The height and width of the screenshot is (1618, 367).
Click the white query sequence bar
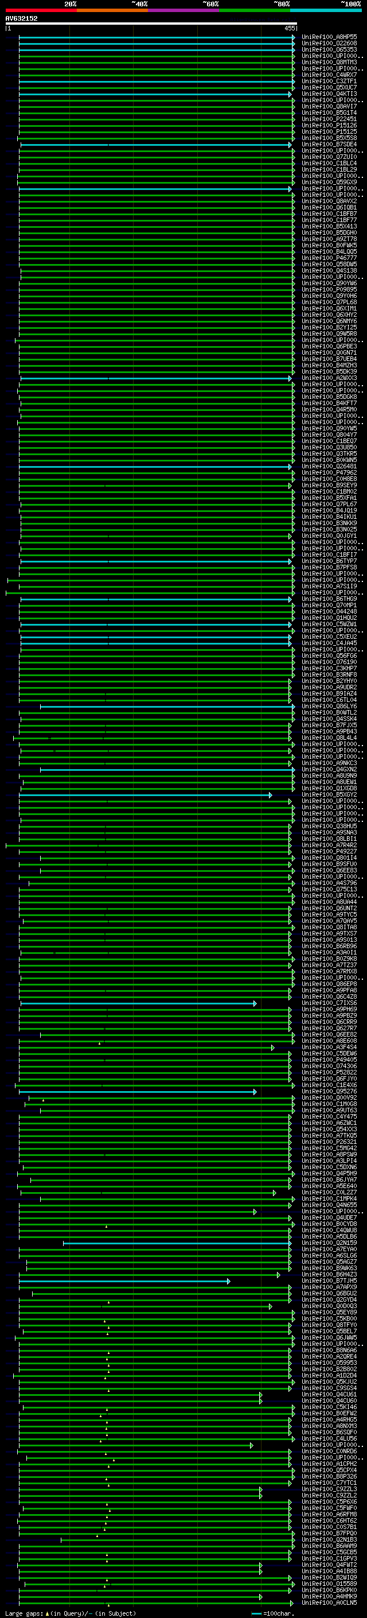tap(151, 24)
